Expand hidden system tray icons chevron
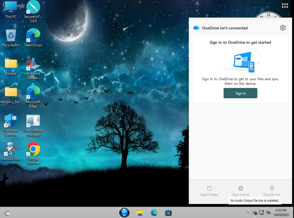The height and width of the screenshot is (218, 294). [x=248, y=213]
